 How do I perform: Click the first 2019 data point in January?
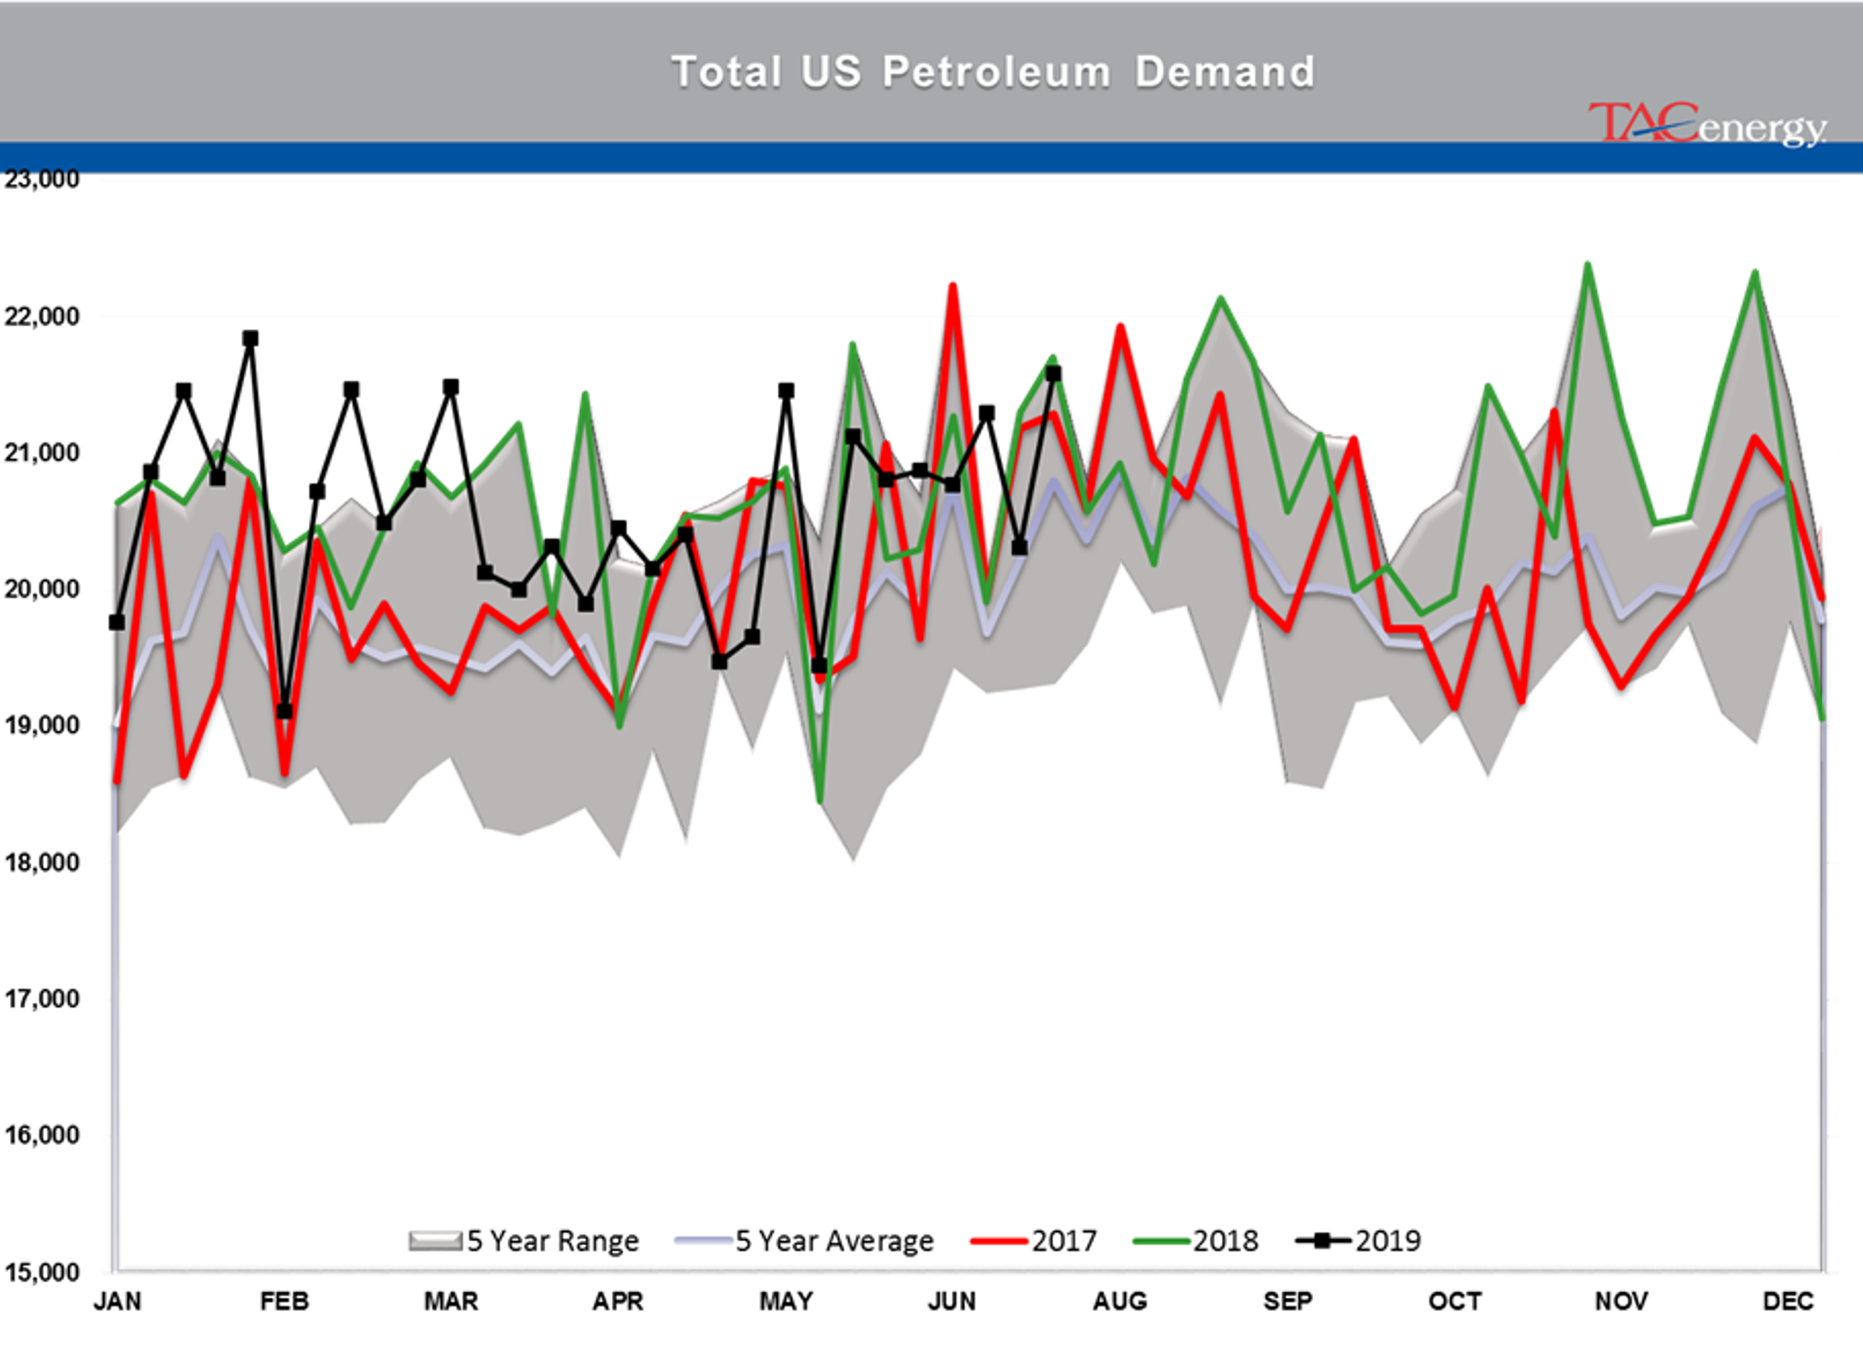click(x=116, y=622)
